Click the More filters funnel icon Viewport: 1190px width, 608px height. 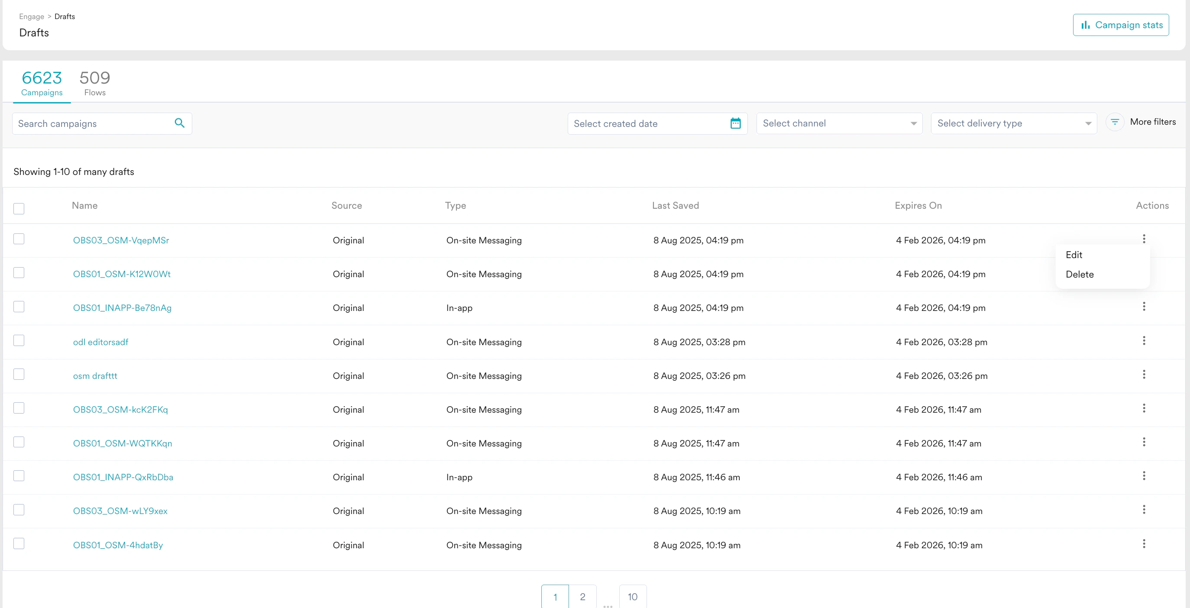click(1115, 122)
